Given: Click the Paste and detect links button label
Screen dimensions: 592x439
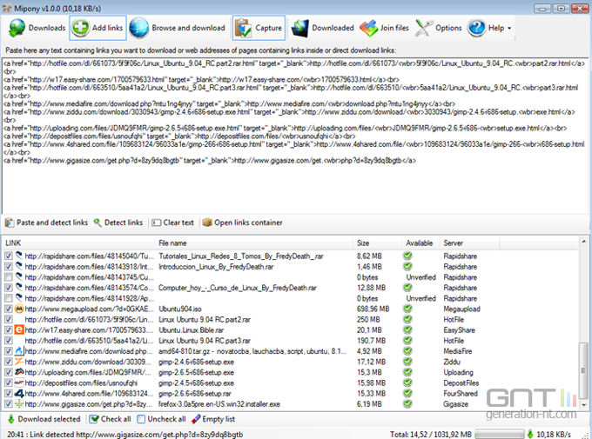Looking at the screenshot, I should (52, 223).
